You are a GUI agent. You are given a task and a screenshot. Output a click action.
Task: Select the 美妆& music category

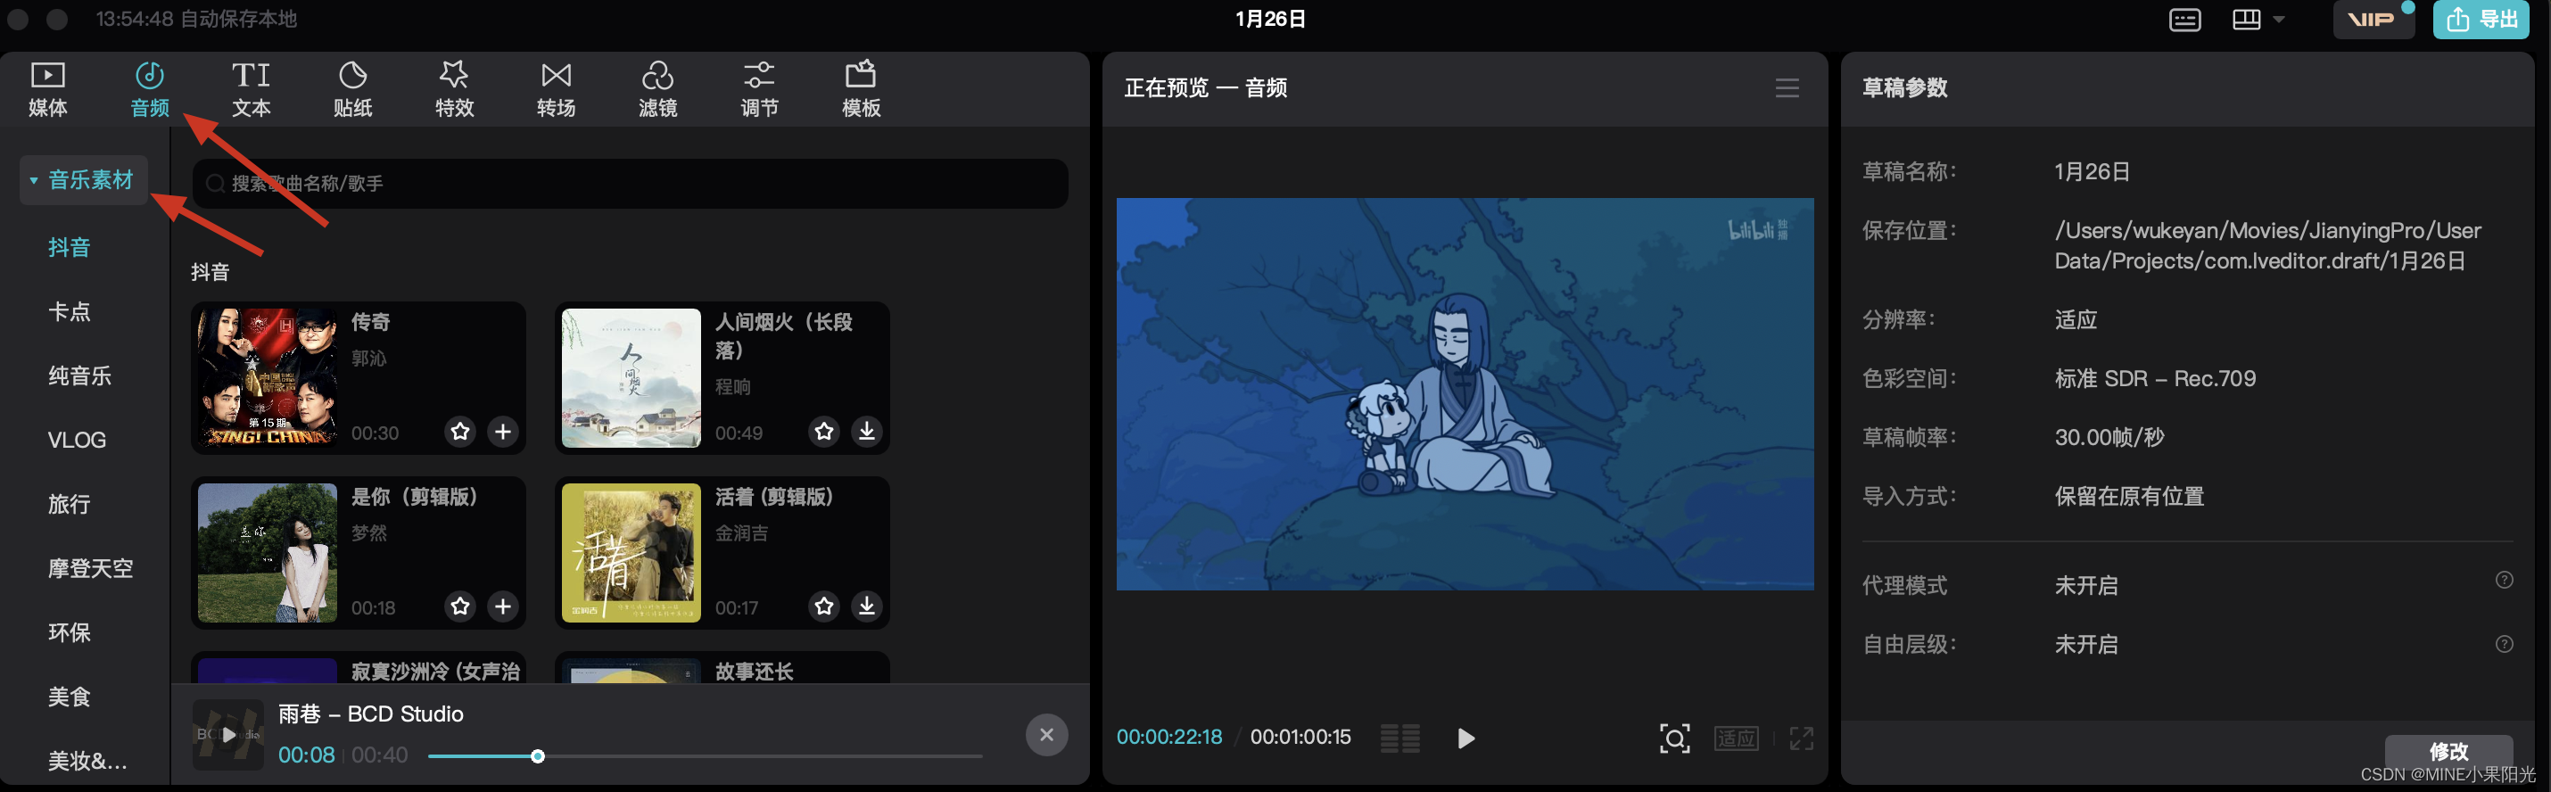[x=87, y=762]
